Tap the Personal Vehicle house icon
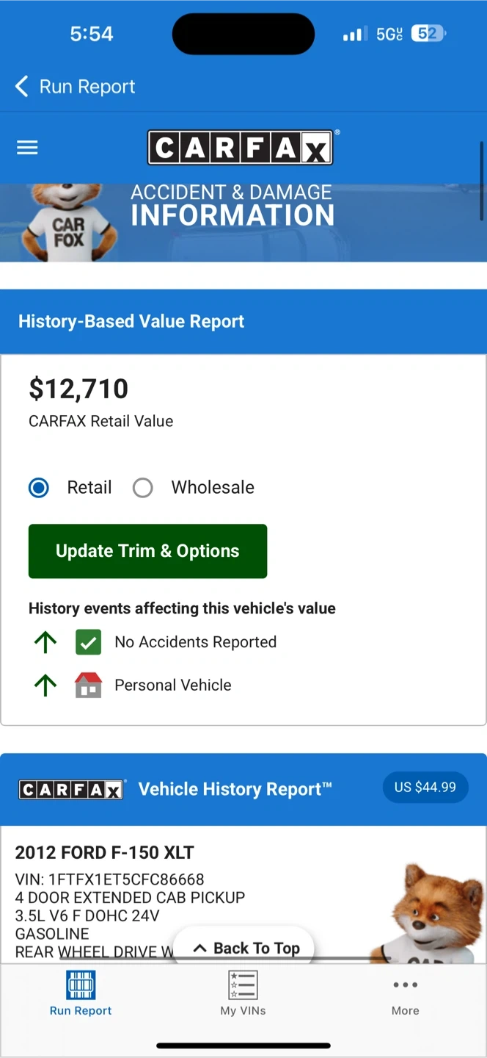487x1058 pixels. click(x=89, y=685)
